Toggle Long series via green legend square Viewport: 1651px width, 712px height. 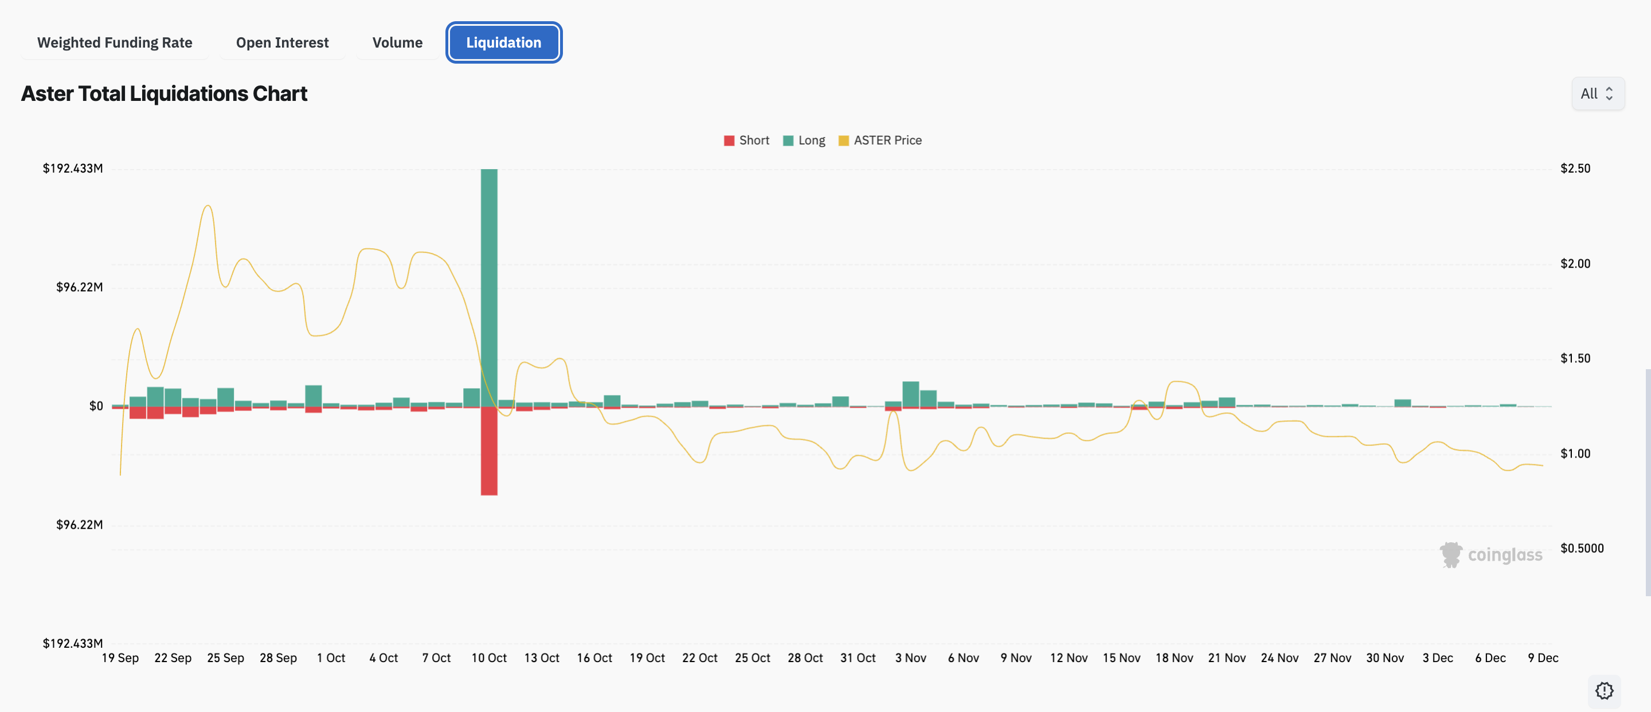point(788,140)
